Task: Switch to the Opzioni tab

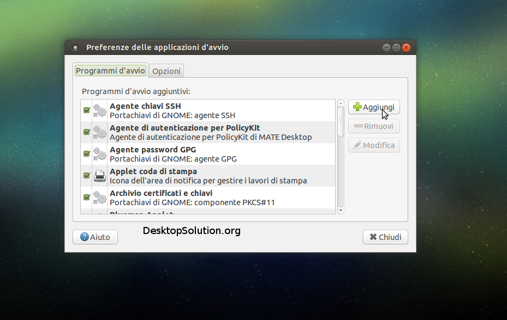Action: point(166,71)
